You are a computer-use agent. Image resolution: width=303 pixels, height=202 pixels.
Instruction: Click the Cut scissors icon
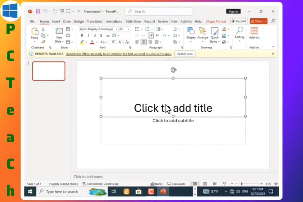(x=43, y=29)
